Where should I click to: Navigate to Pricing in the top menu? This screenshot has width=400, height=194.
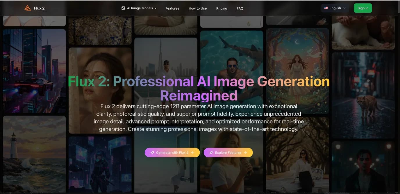tap(222, 8)
